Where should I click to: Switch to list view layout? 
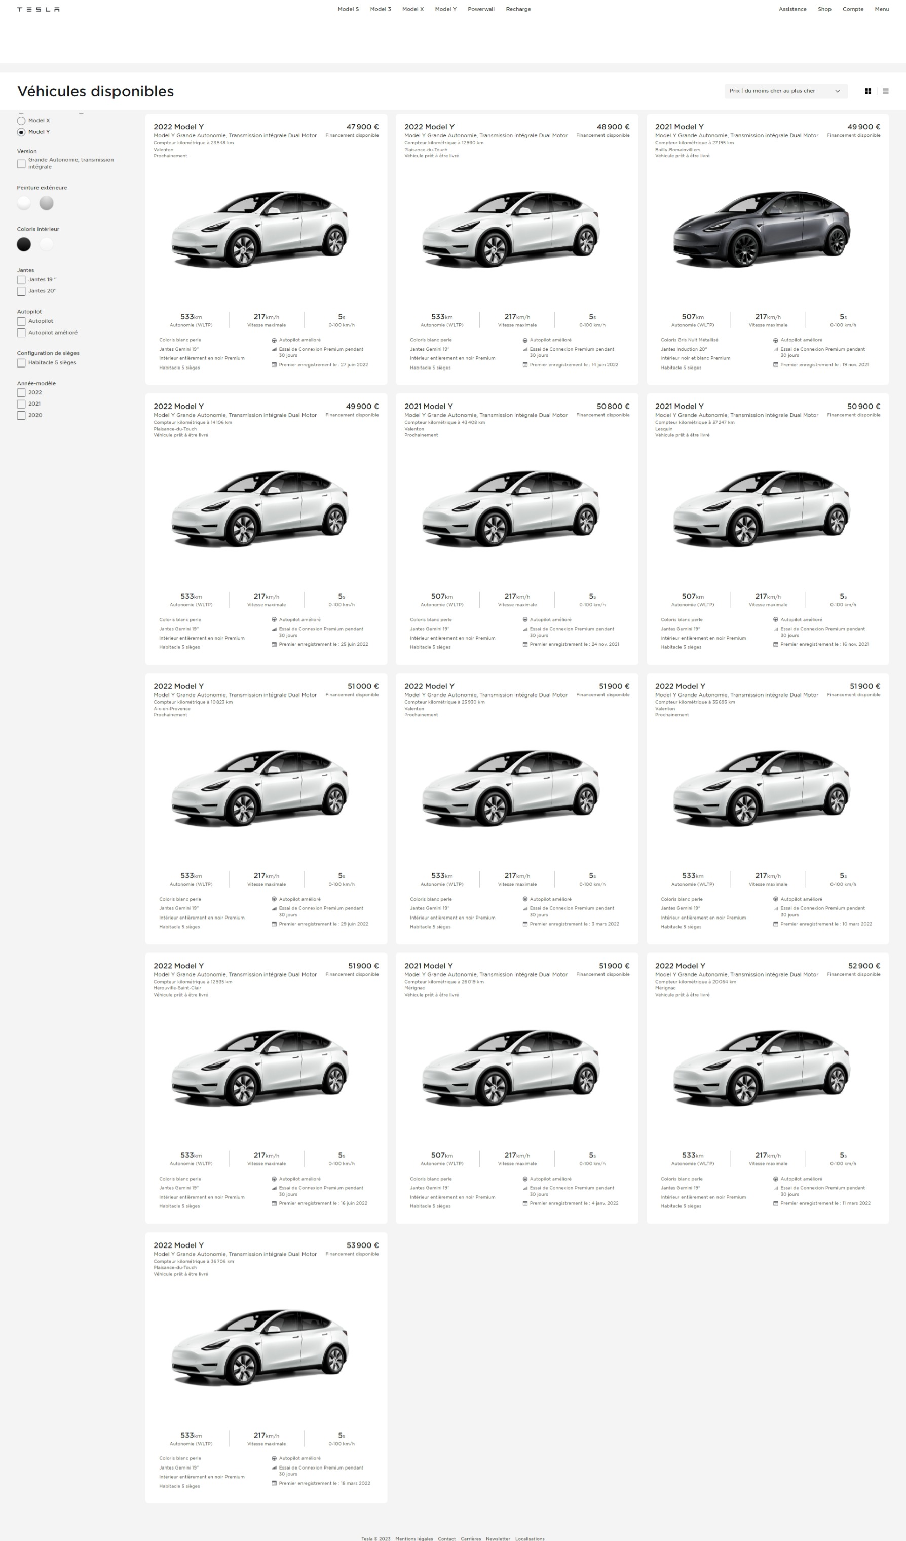[x=885, y=91]
